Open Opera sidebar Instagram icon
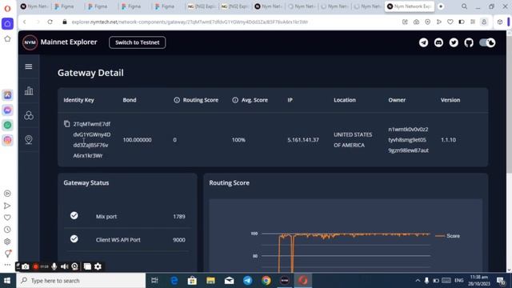 [7, 140]
